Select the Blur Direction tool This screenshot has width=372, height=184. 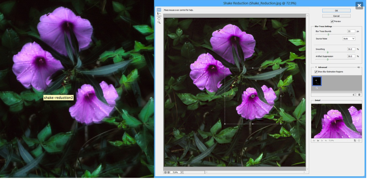pyautogui.click(x=159, y=14)
